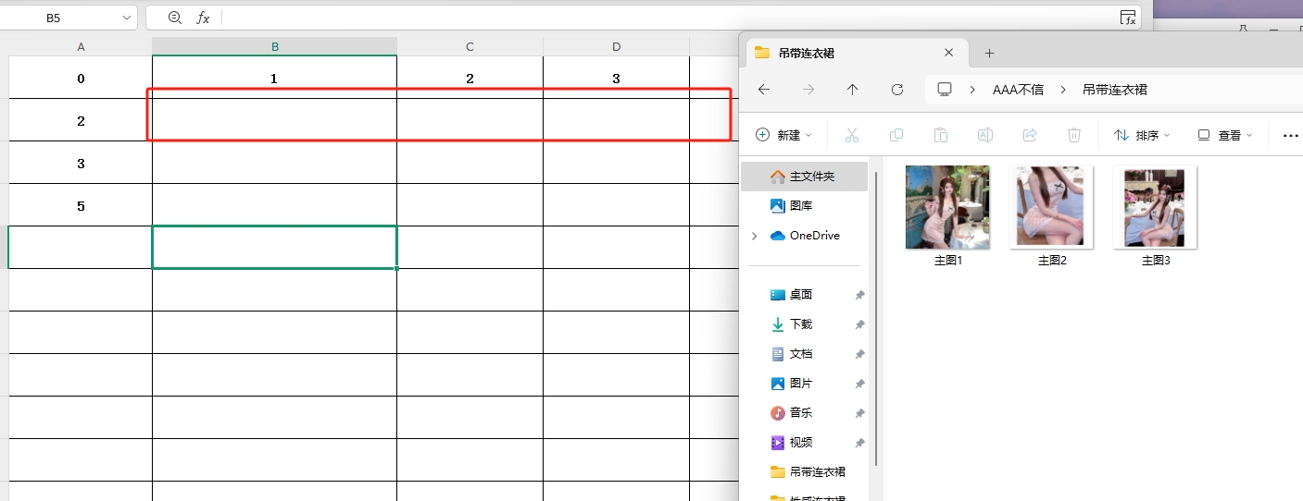1303x501 pixels.
Task: Click the chevron between AAA不信 and 吊带连衣裙
Action: coord(1063,90)
